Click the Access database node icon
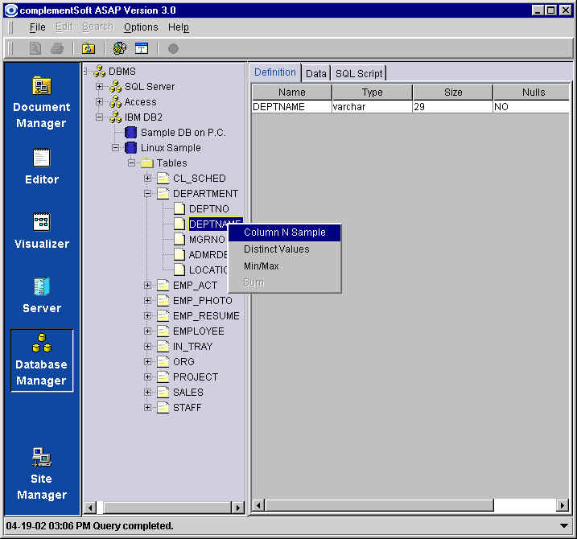 pos(116,101)
